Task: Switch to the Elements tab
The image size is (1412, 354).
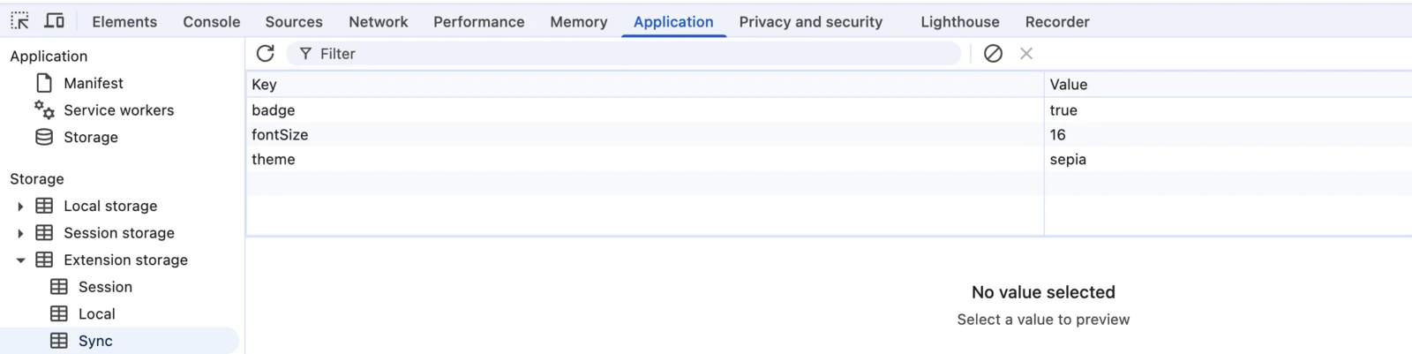Action: click(124, 22)
